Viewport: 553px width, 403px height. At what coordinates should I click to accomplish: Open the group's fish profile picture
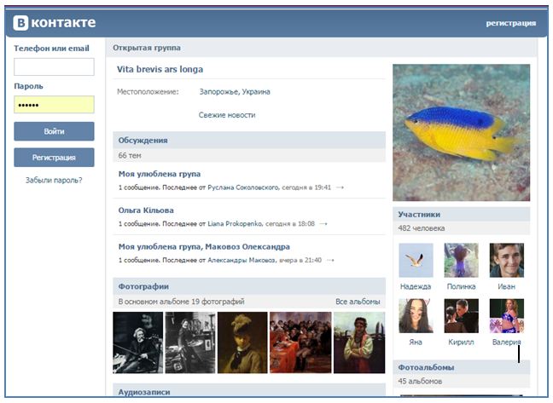coord(461,132)
